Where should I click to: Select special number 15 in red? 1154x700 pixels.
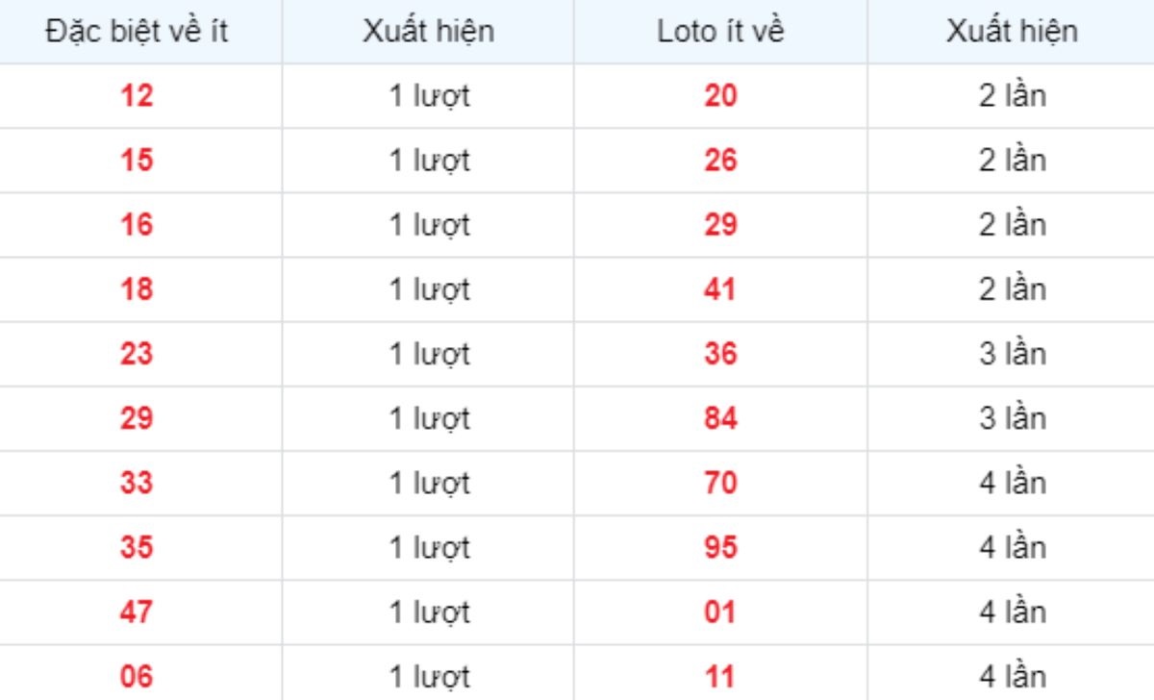[137, 160]
